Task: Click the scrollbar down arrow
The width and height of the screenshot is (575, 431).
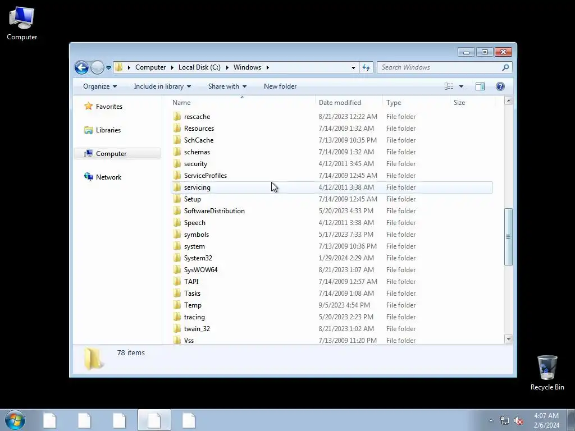Action: pos(508,339)
